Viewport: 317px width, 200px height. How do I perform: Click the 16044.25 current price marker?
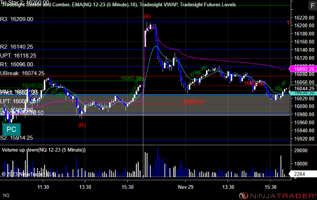tap(303, 88)
